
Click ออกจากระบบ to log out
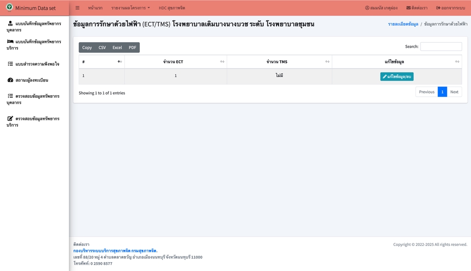pos(450,8)
